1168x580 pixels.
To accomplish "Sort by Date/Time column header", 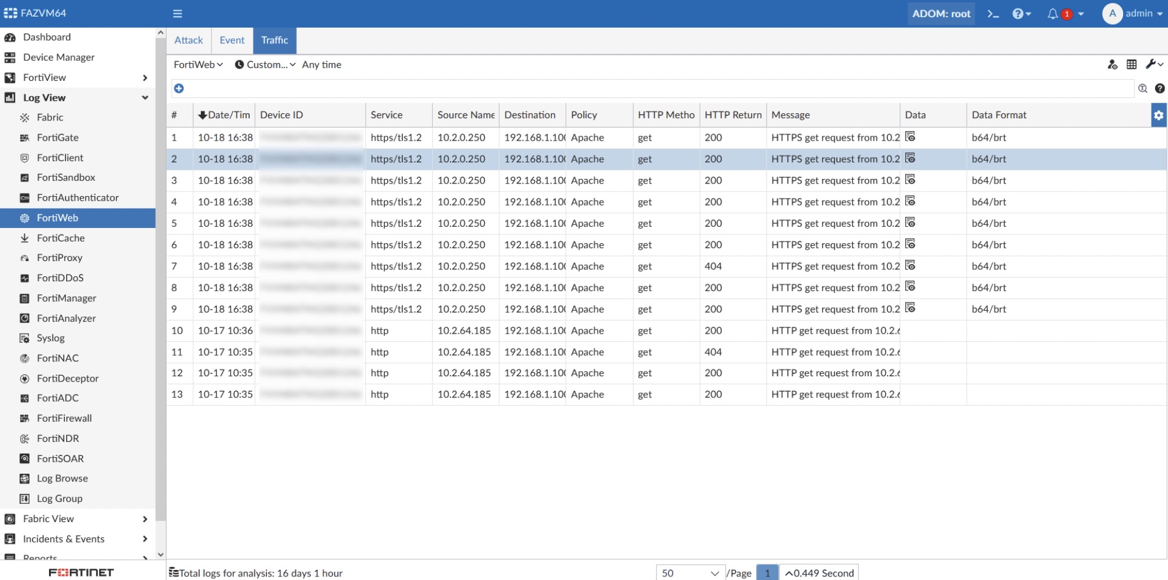I will click(x=224, y=115).
